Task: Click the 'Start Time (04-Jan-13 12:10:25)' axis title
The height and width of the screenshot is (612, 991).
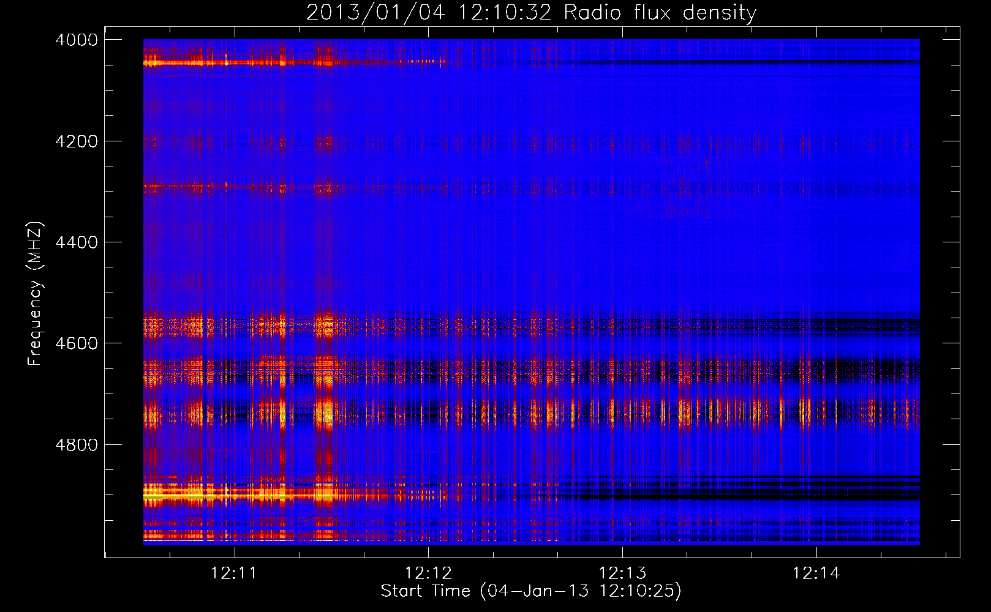Action: (x=531, y=591)
